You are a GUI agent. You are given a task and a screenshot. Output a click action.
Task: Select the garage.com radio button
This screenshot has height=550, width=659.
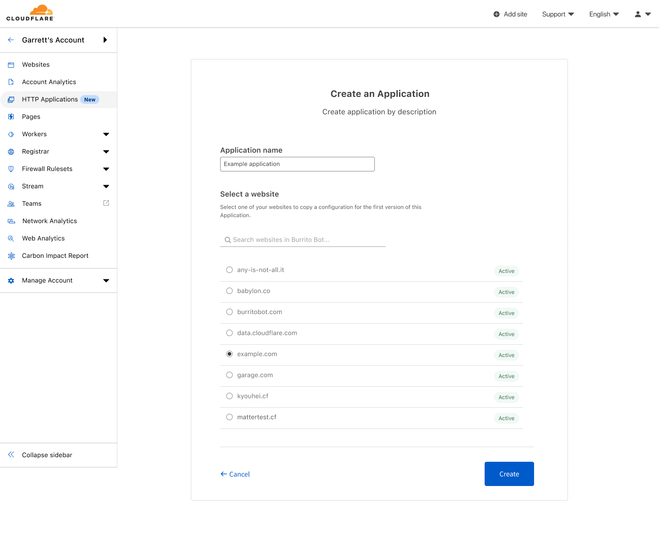click(229, 375)
